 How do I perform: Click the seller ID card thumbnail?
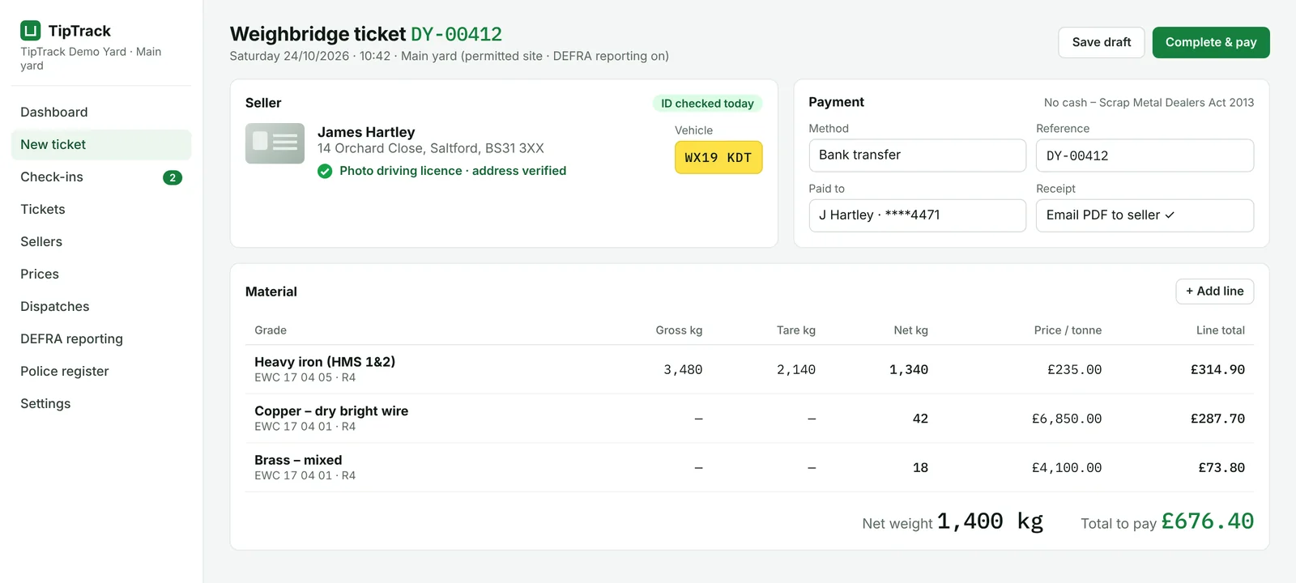275,143
